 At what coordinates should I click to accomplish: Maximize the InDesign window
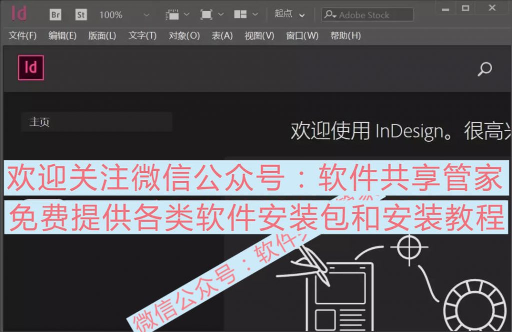(x=465, y=8)
